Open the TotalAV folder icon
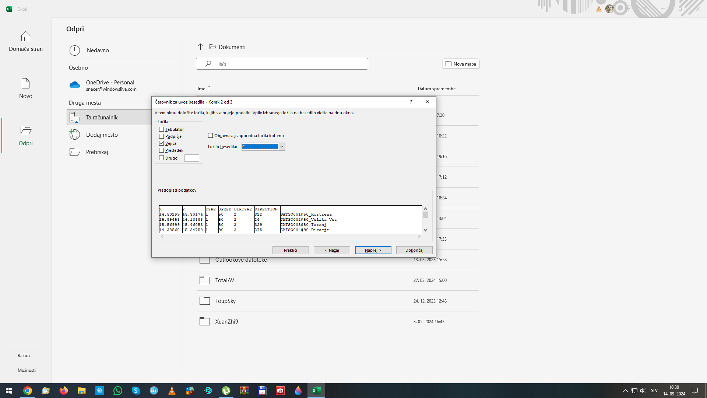The image size is (707, 398). pyautogui.click(x=205, y=280)
